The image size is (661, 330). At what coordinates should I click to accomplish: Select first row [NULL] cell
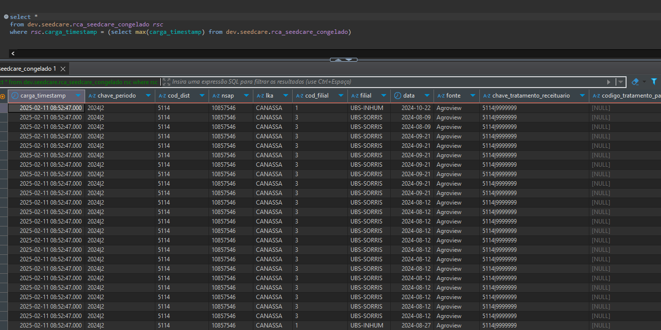pos(625,108)
